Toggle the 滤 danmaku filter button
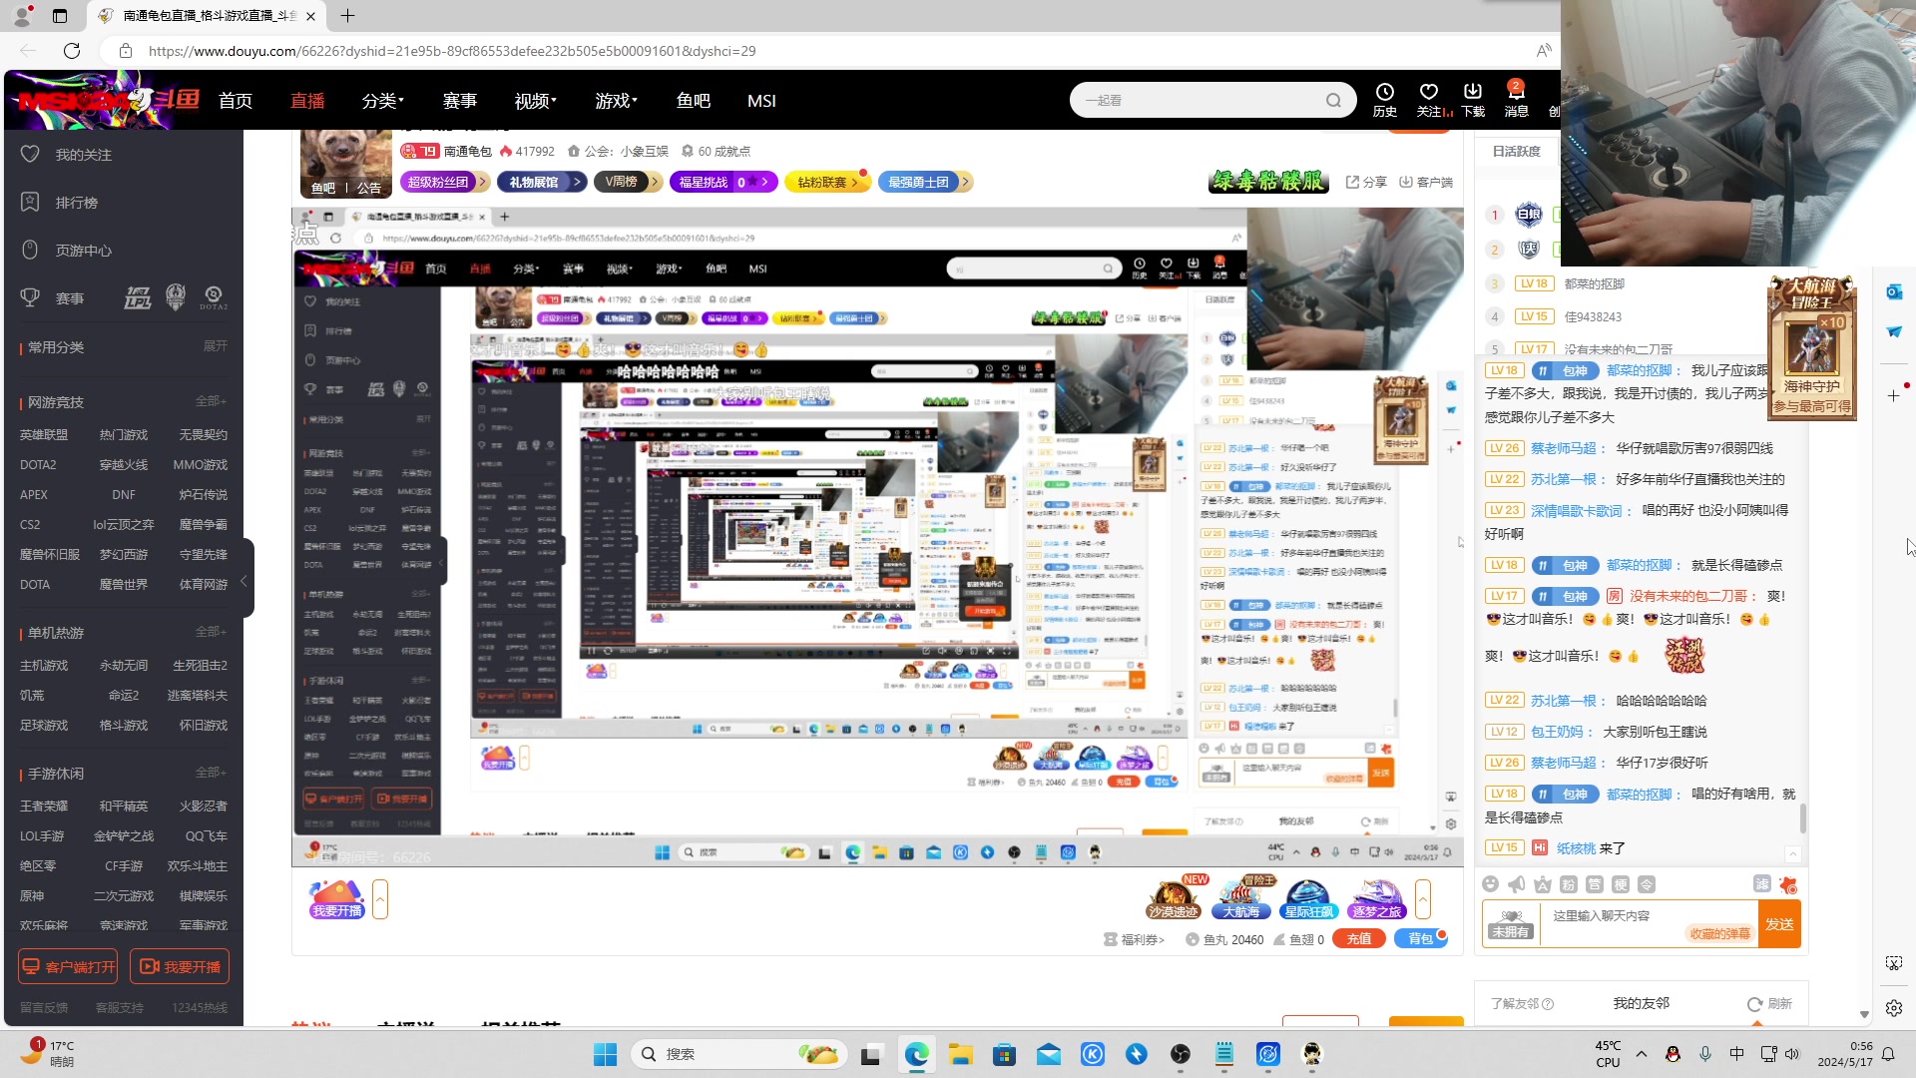Screen dimensions: 1916x1078 (1761, 884)
